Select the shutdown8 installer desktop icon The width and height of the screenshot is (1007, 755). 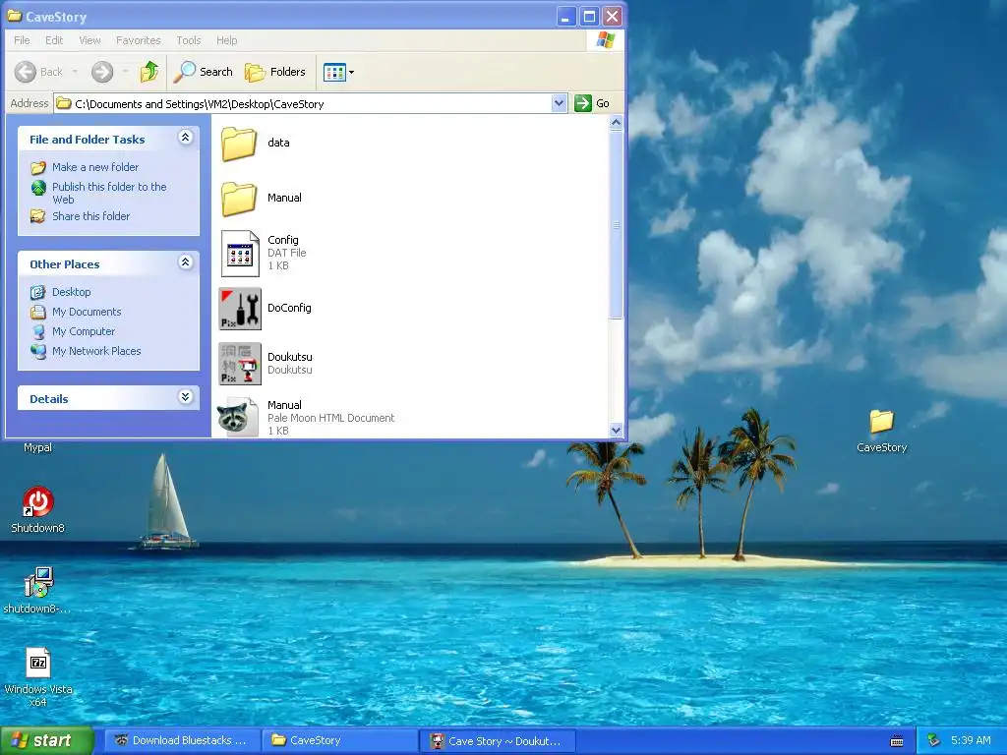38,582
